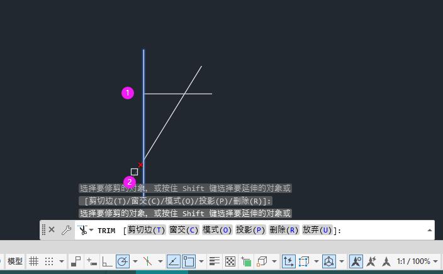Screen dimensions: 443x274
Task: Choose the 窗交(C) crossing option
Action: click(184, 230)
